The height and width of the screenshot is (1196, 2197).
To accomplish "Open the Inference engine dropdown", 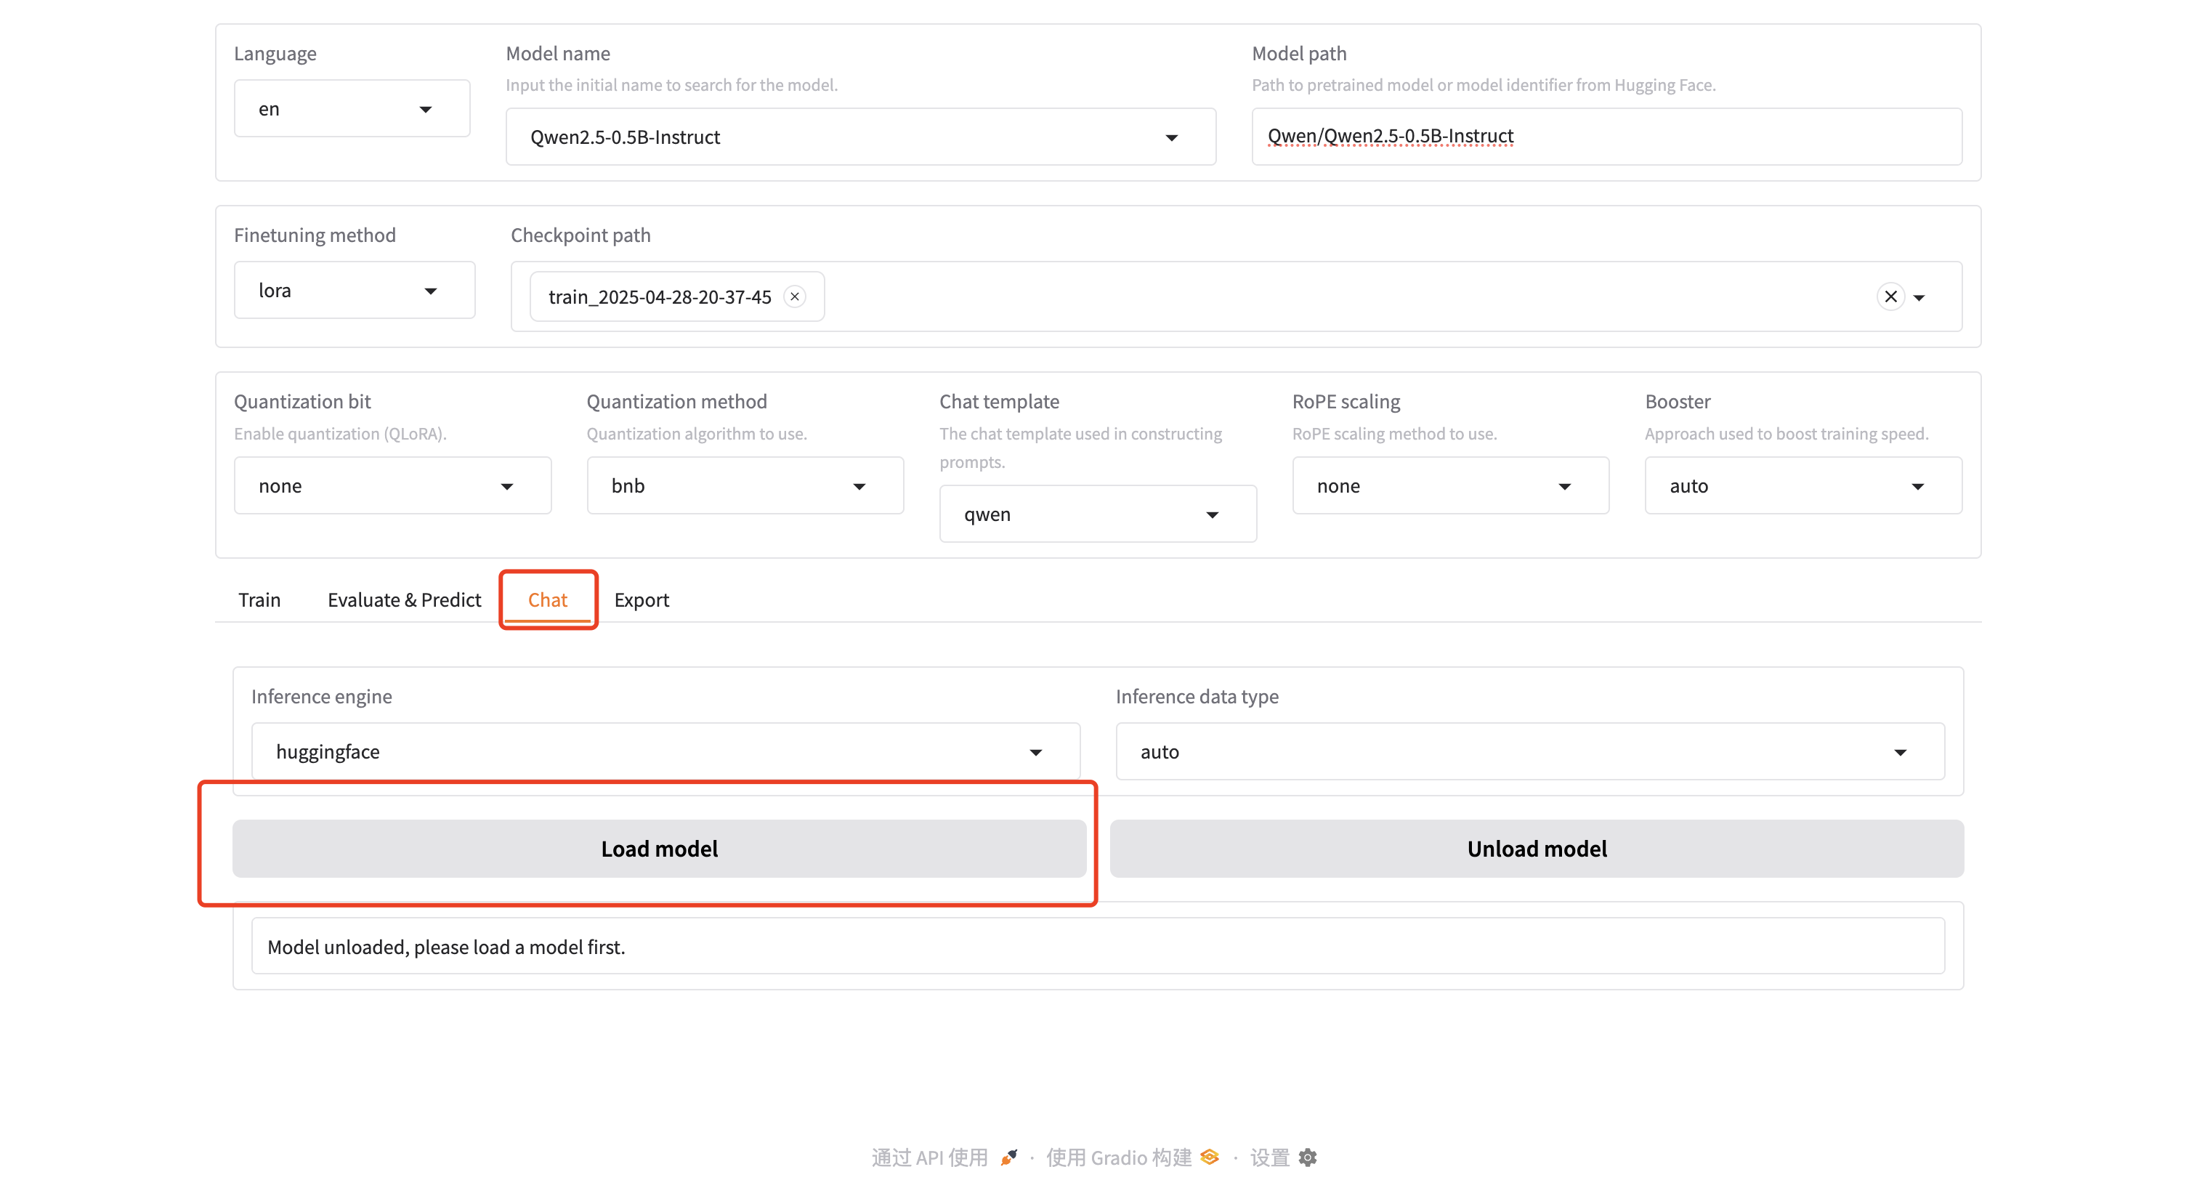I will click(x=665, y=751).
